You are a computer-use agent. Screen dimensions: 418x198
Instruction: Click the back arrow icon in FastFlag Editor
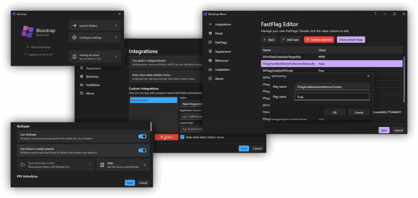(x=265, y=40)
